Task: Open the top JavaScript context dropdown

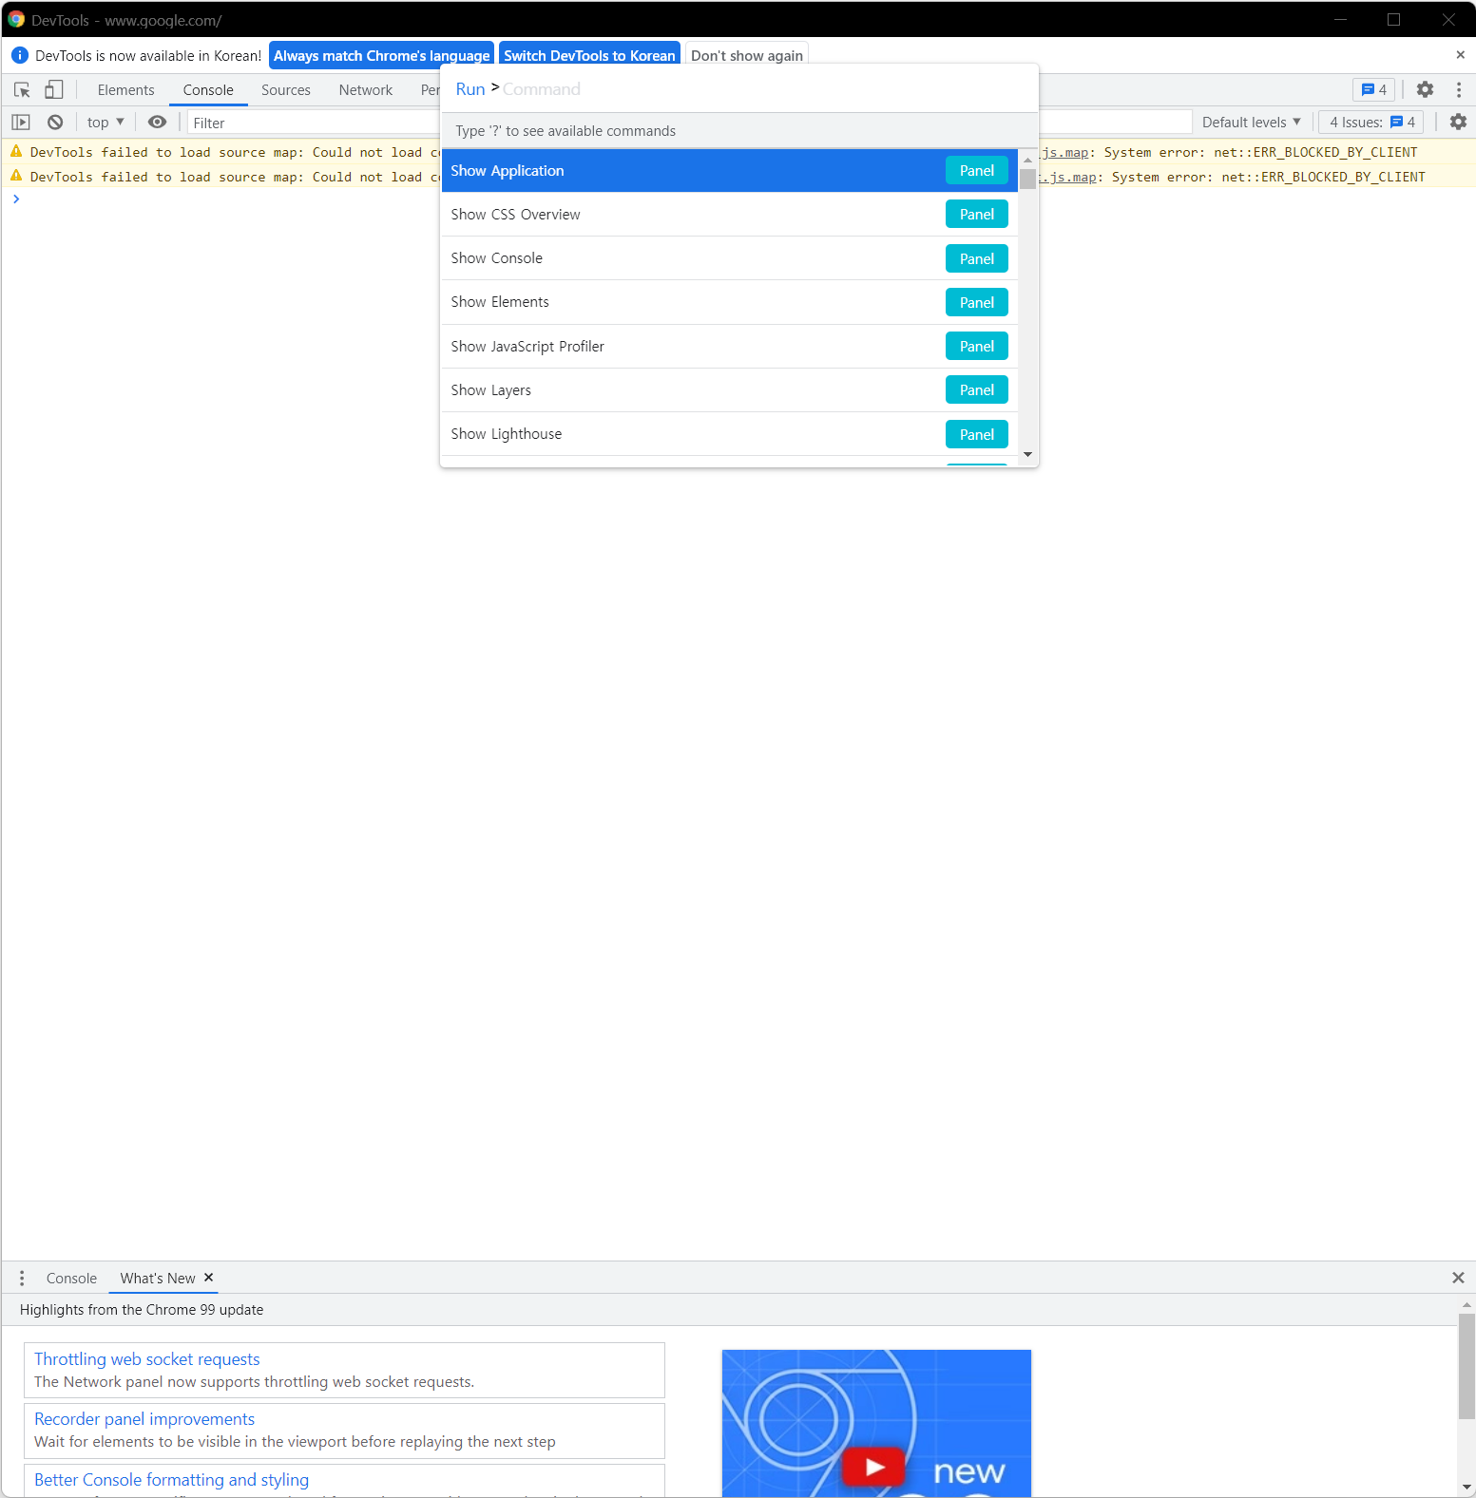Action: click(105, 123)
